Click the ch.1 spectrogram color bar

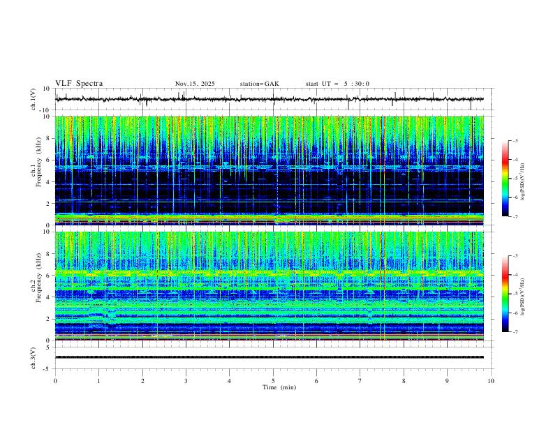click(x=505, y=179)
